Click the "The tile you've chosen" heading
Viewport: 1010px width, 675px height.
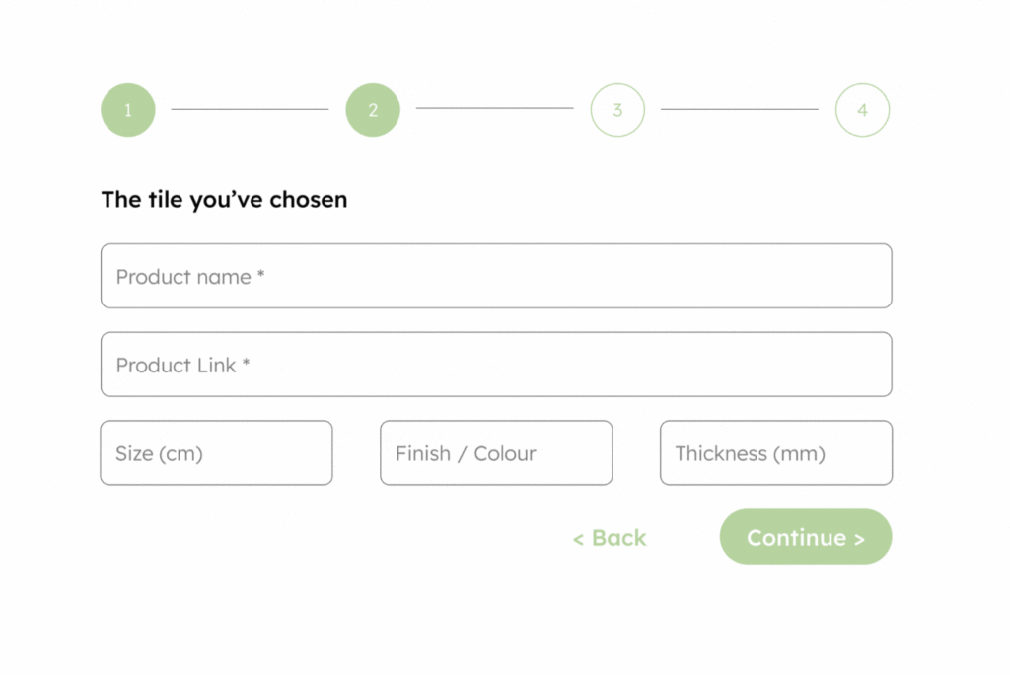(224, 200)
